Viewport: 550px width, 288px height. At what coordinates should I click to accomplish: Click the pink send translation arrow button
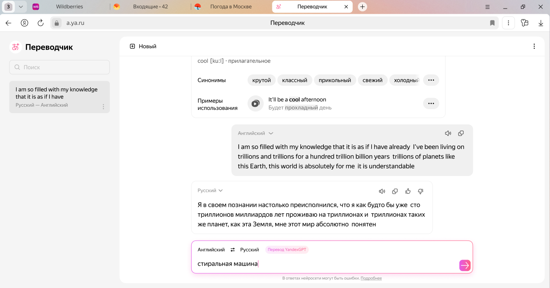464,265
